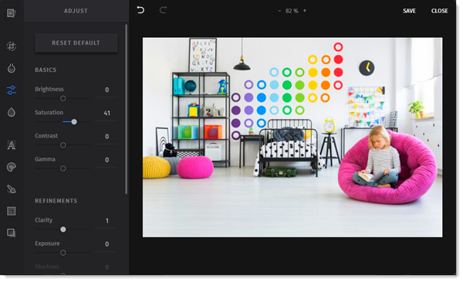Select the text tool icon

(x=12, y=144)
